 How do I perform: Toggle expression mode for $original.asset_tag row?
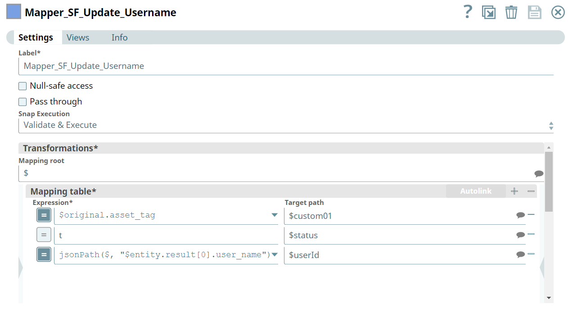pyautogui.click(x=44, y=216)
